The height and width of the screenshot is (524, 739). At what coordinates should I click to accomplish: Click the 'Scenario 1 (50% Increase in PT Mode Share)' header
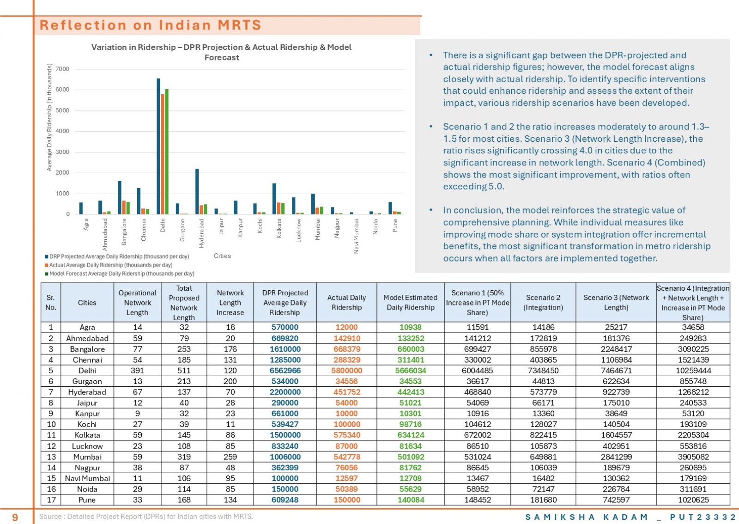pyautogui.click(x=478, y=303)
